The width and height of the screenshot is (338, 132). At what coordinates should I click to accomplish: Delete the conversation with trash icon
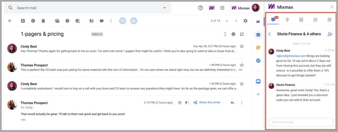pyautogui.click(x=43, y=21)
